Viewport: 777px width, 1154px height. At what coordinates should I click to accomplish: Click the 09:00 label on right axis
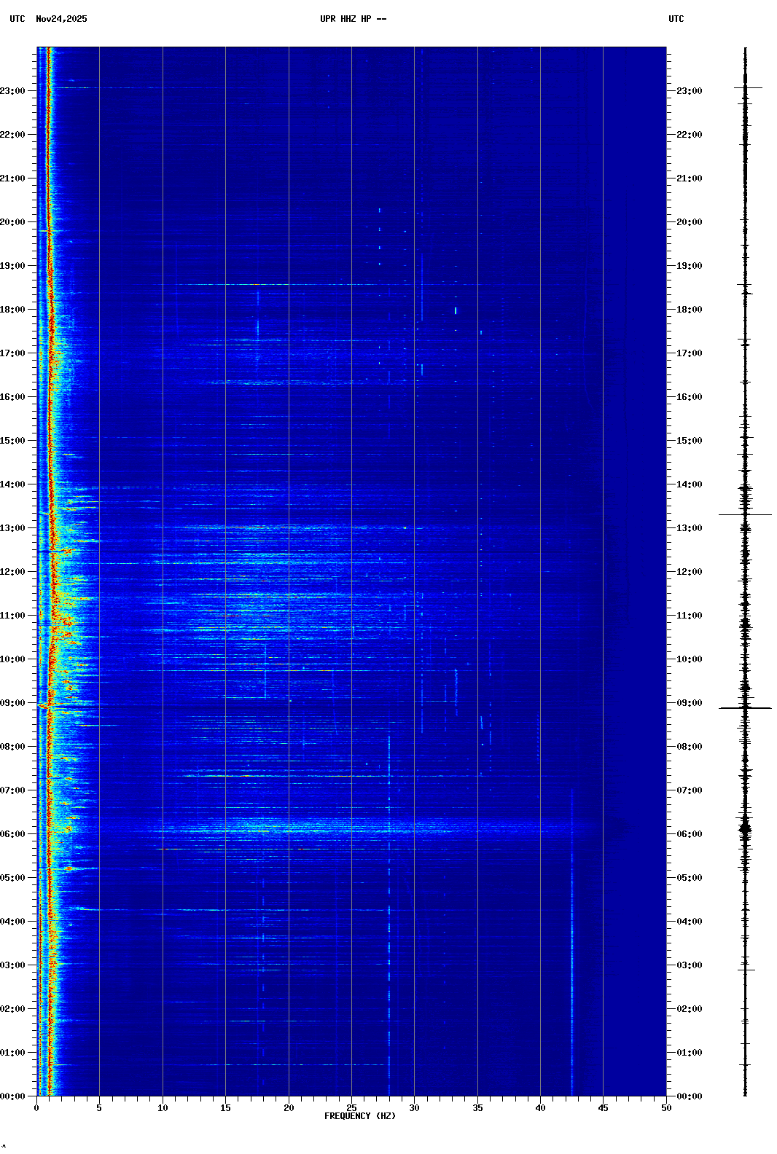tap(689, 703)
